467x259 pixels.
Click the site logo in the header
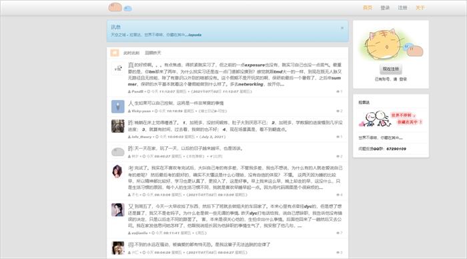[x=119, y=7]
